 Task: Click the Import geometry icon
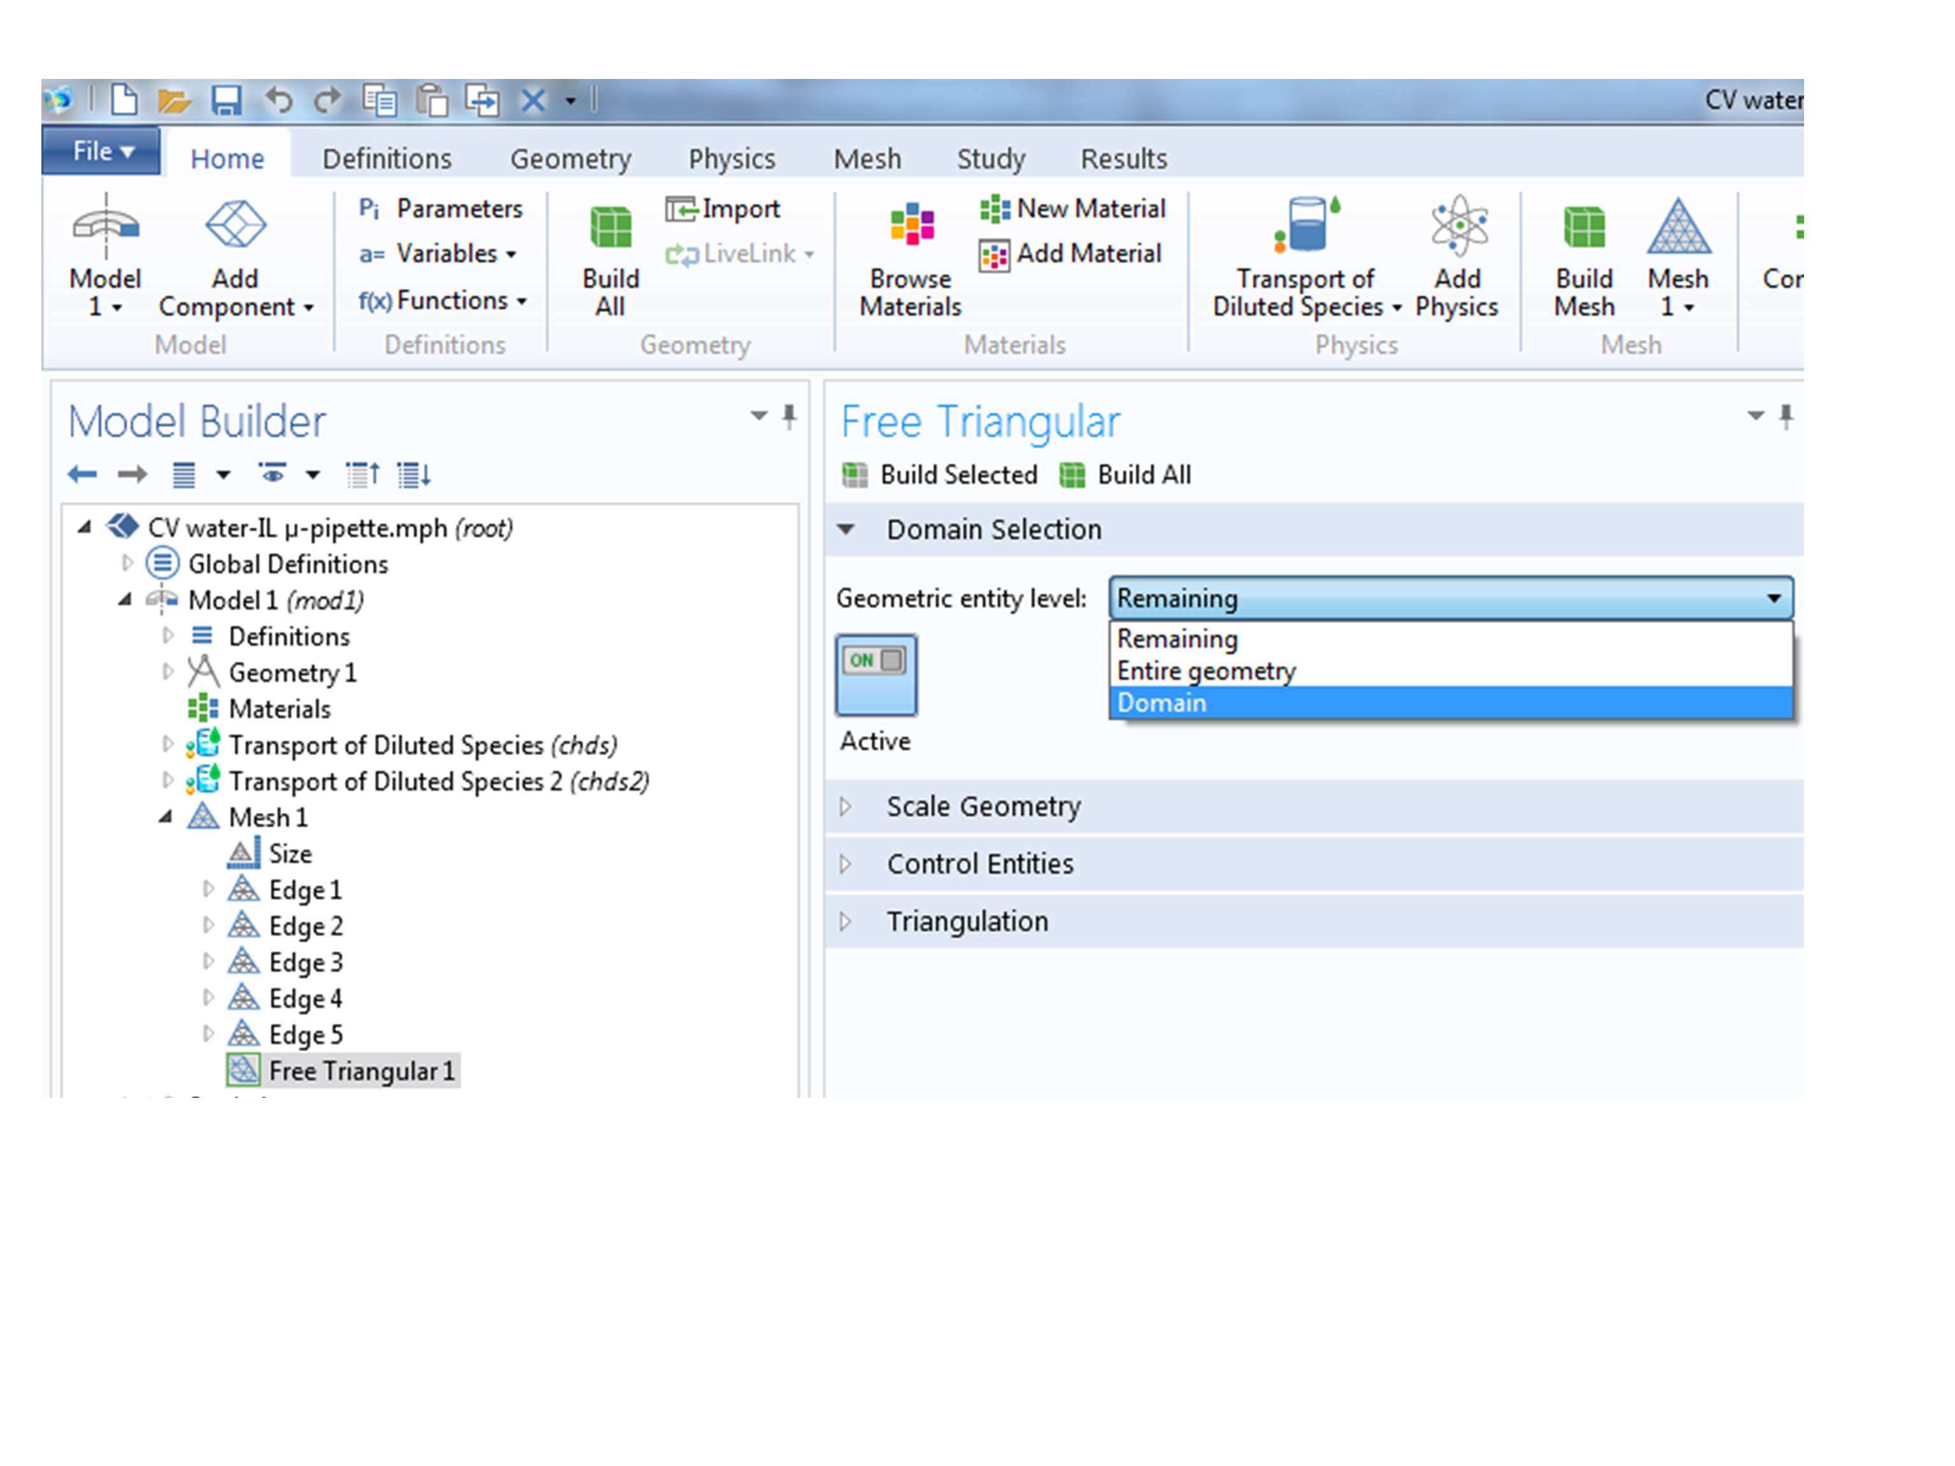(681, 210)
